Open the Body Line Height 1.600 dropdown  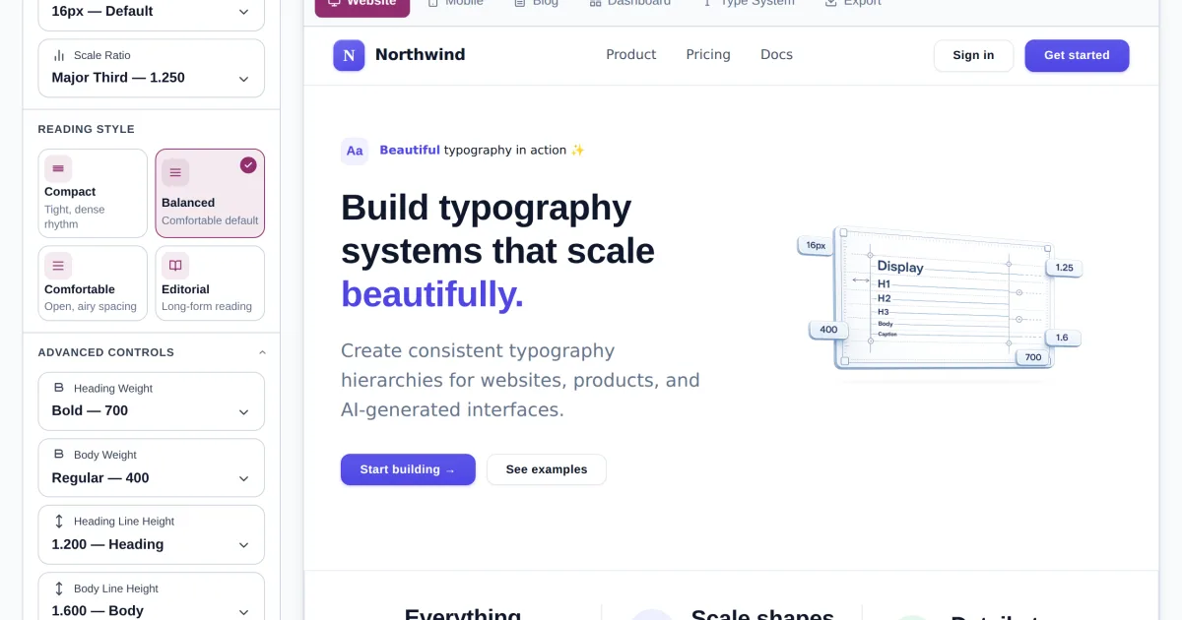tap(151, 596)
